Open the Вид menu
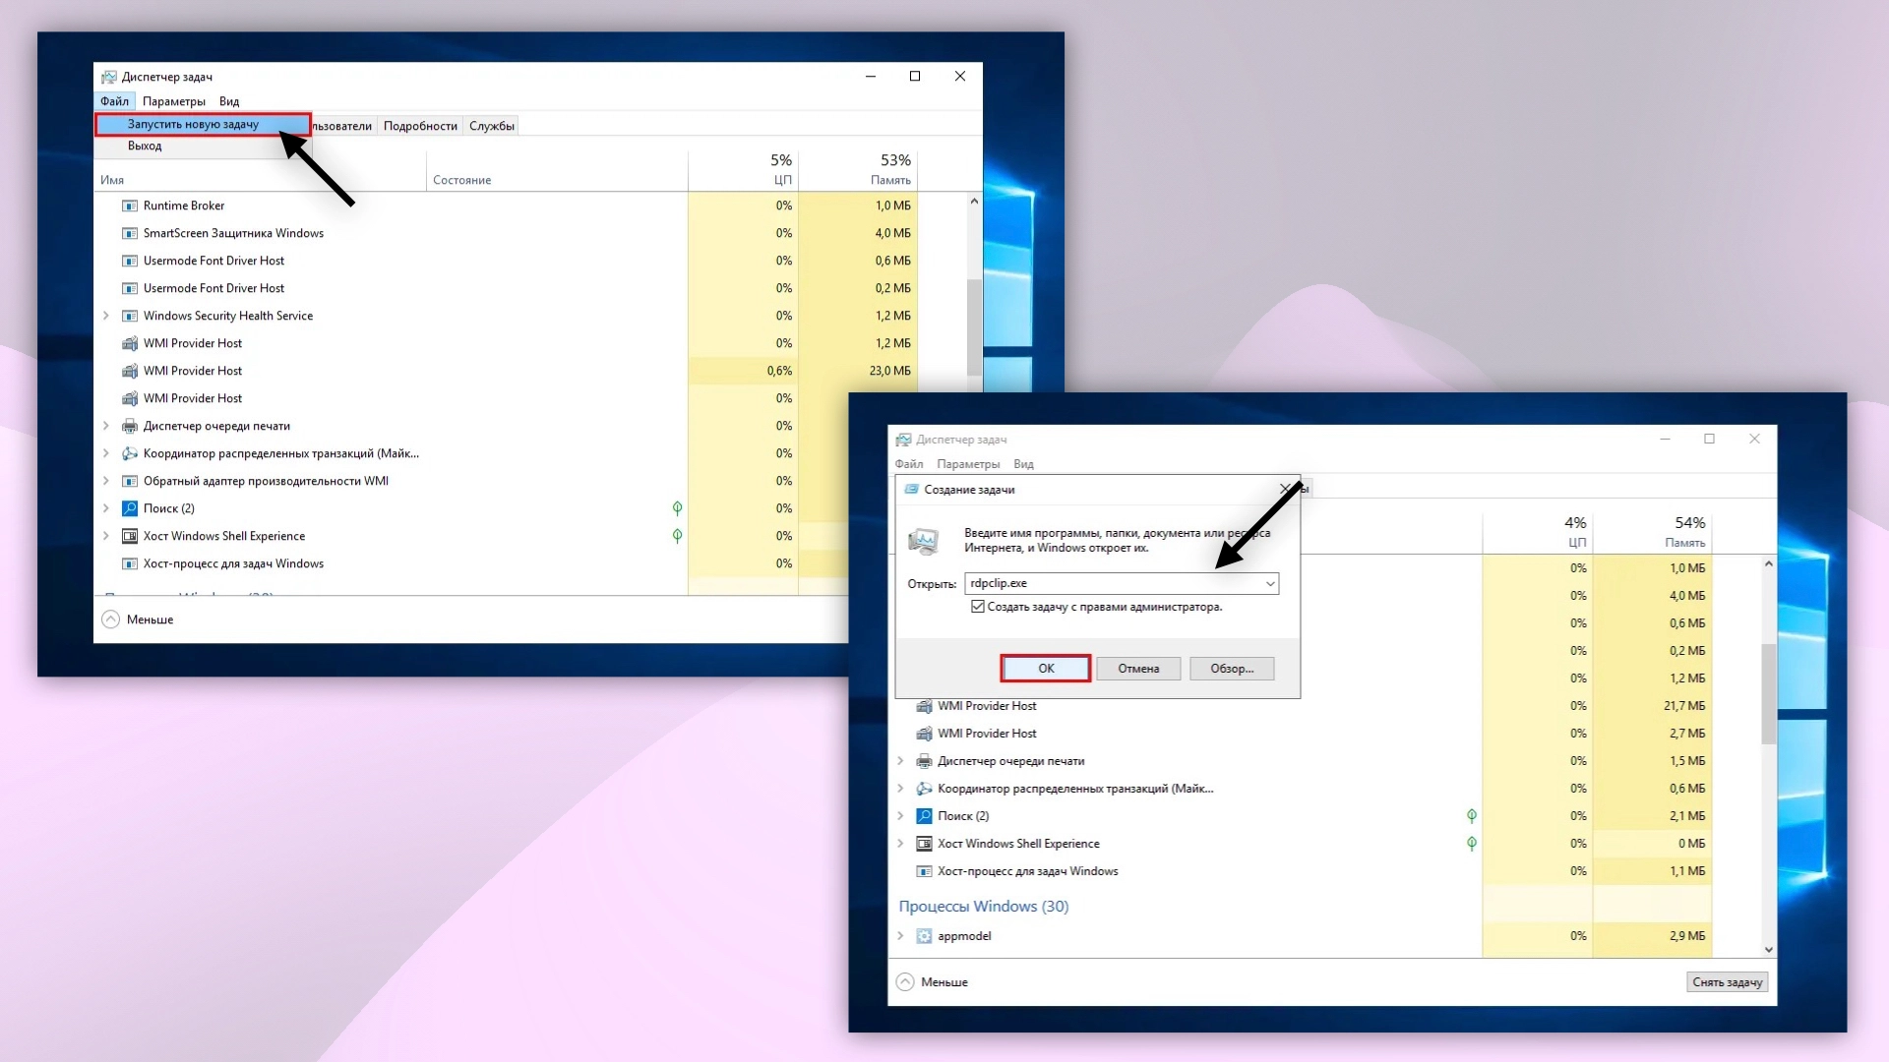 click(x=229, y=101)
